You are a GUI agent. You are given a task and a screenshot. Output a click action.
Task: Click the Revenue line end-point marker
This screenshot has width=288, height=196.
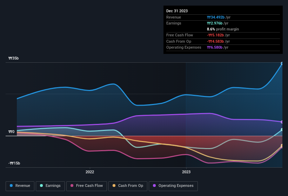tap(282, 63)
